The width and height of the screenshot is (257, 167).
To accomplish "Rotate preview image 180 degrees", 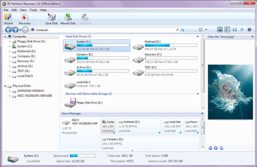I will pyautogui.click(x=216, y=148).
